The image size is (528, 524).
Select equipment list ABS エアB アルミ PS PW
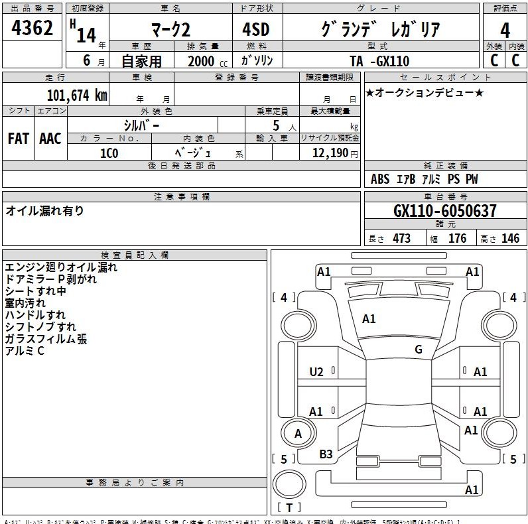click(424, 179)
